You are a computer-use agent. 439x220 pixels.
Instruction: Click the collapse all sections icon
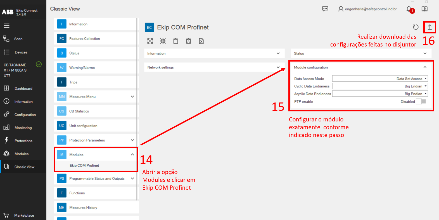tap(163, 41)
